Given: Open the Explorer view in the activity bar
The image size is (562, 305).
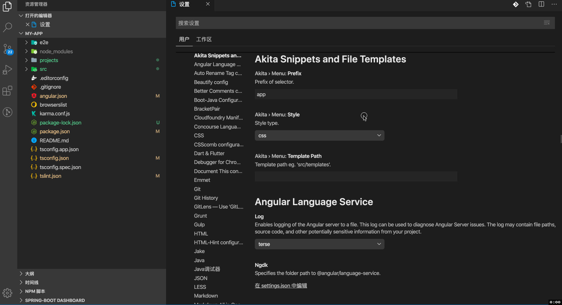Looking at the screenshot, I should [x=7, y=7].
